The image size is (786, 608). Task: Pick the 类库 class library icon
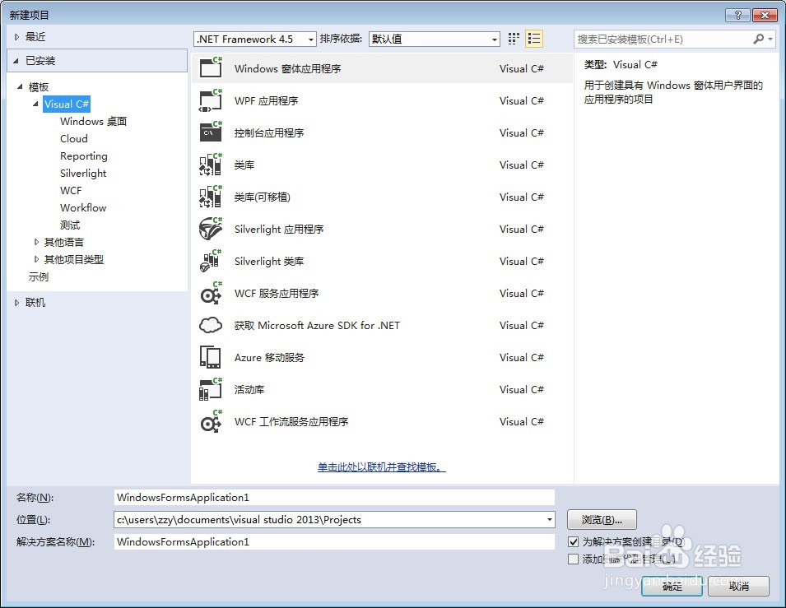[211, 165]
